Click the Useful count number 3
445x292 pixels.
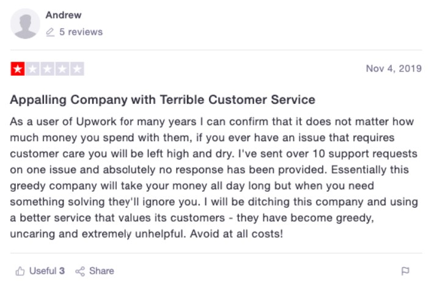(62, 271)
